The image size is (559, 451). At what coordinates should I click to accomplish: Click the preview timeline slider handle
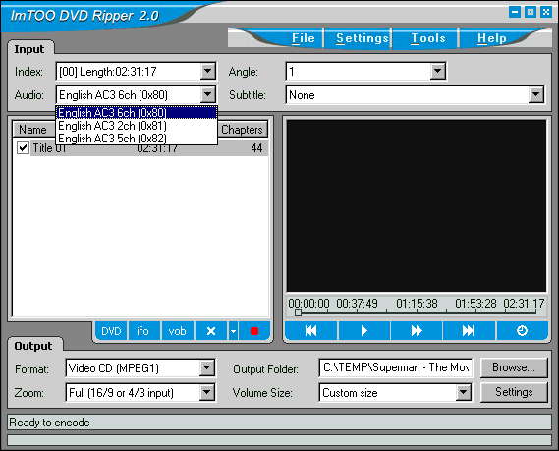point(298,312)
